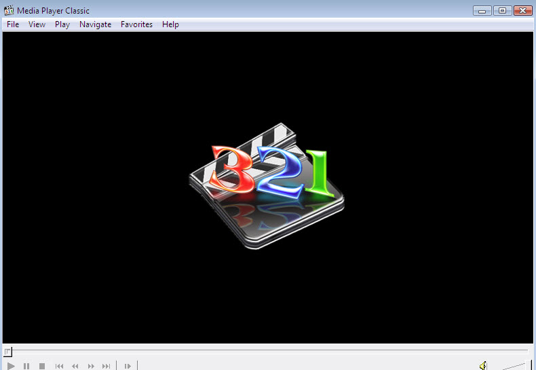Advance one frame with the step icon

tap(128, 366)
